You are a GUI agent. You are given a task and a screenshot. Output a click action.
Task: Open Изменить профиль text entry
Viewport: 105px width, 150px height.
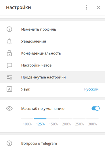point(39,29)
